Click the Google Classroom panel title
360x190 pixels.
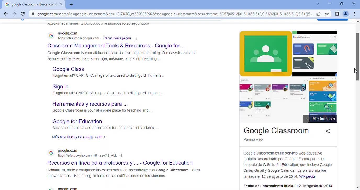pyautogui.click(x=276, y=130)
